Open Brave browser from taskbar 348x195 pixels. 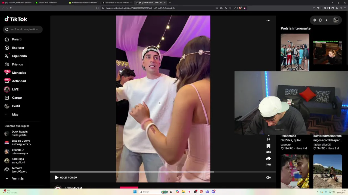tap(201, 192)
